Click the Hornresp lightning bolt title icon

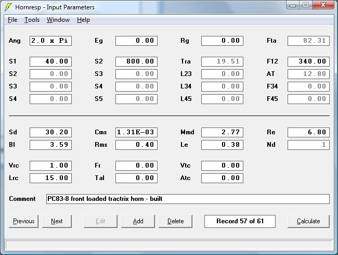point(8,7)
